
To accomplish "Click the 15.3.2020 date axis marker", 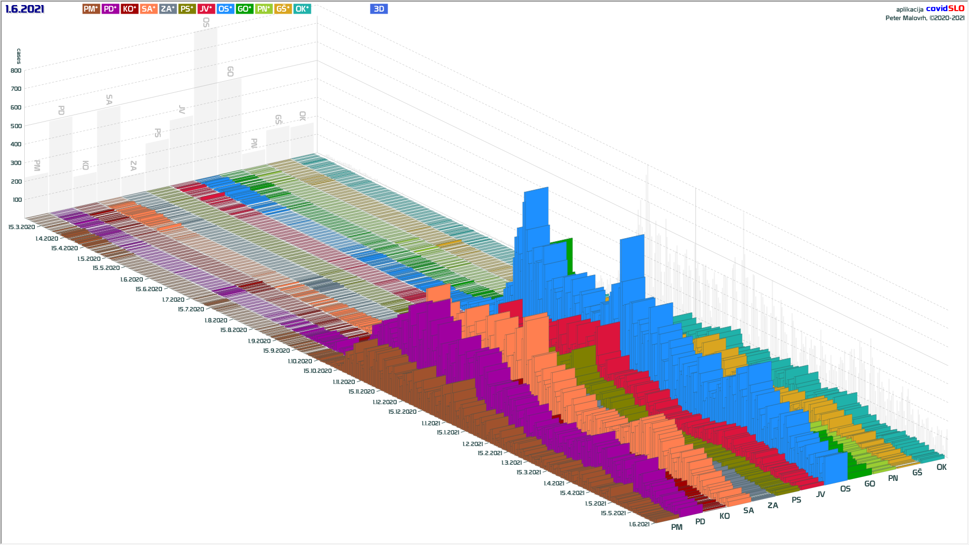I will pyautogui.click(x=22, y=227).
